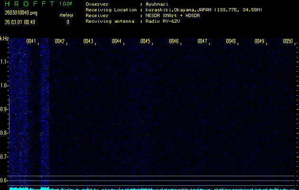Click the @yuhmari observer name

click(x=158, y=4)
